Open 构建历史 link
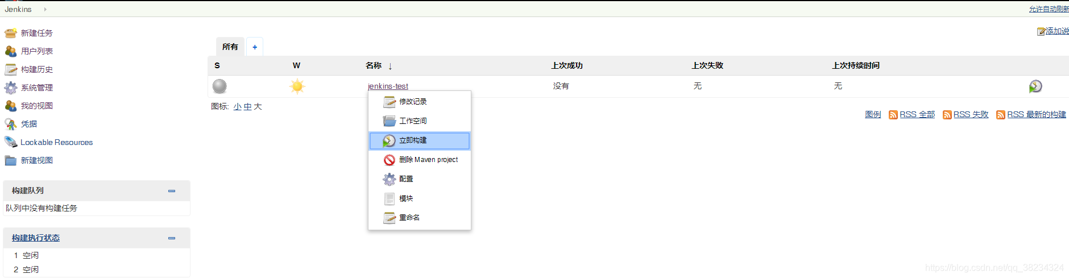Image resolution: width=1069 pixels, height=278 pixels. [37, 69]
